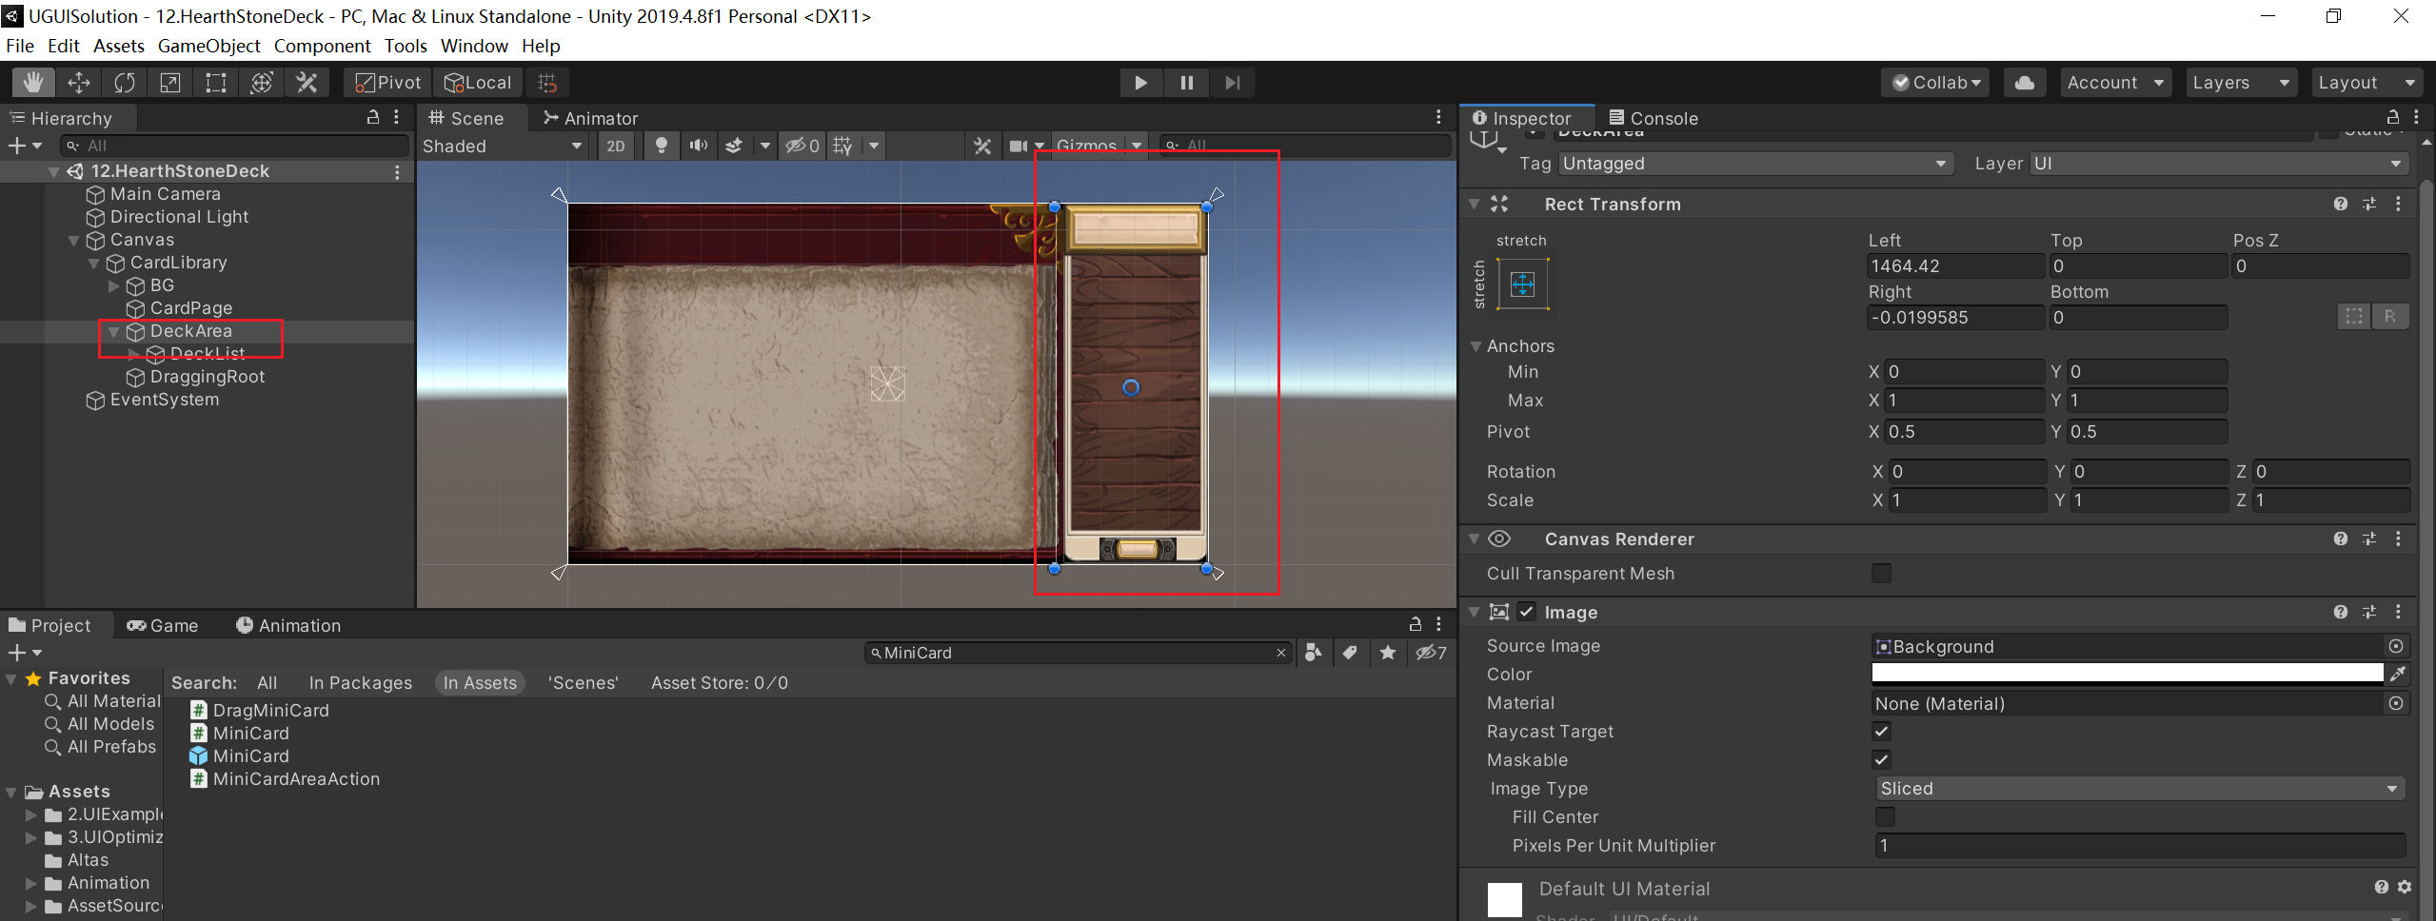Toggle Scene grid visibility icon

843,146
